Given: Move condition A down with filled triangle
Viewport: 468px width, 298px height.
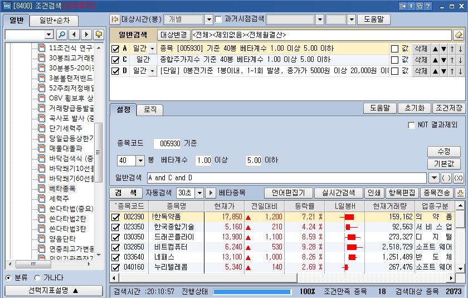Looking at the screenshot, I should coord(443,49).
